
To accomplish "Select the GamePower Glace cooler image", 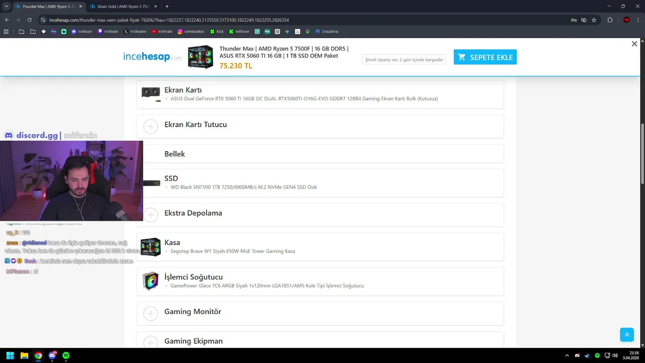I will 151,281.
